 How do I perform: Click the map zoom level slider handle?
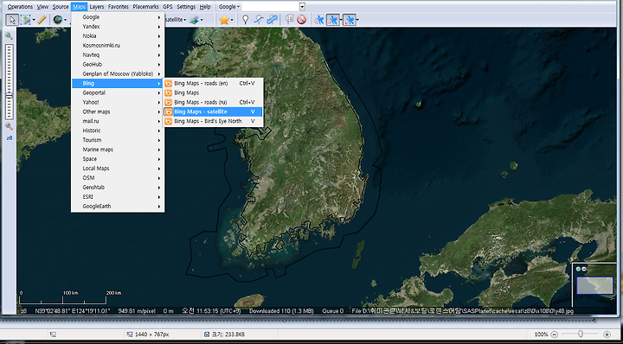tap(10, 96)
